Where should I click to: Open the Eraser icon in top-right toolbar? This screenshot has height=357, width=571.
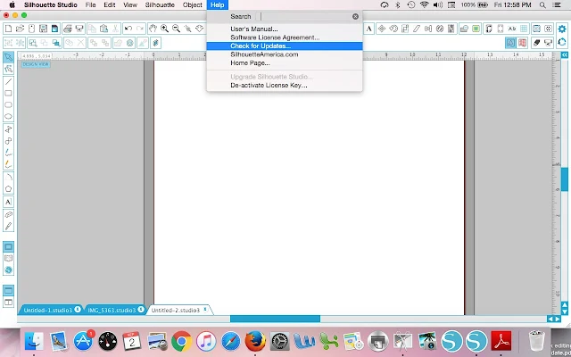(x=536, y=43)
